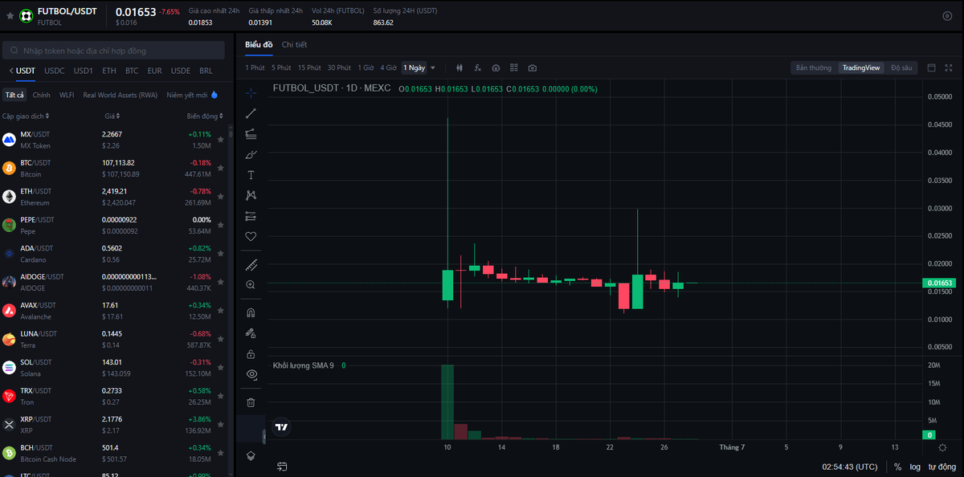Screen dimensions: 964x477
Task: Hide all drawings with eye icon
Action: pyautogui.click(x=251, y=374)
